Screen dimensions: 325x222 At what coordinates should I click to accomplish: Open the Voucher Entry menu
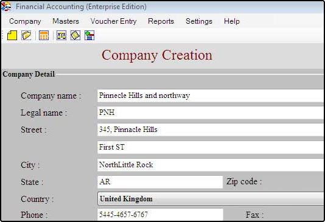click(114, 21)
